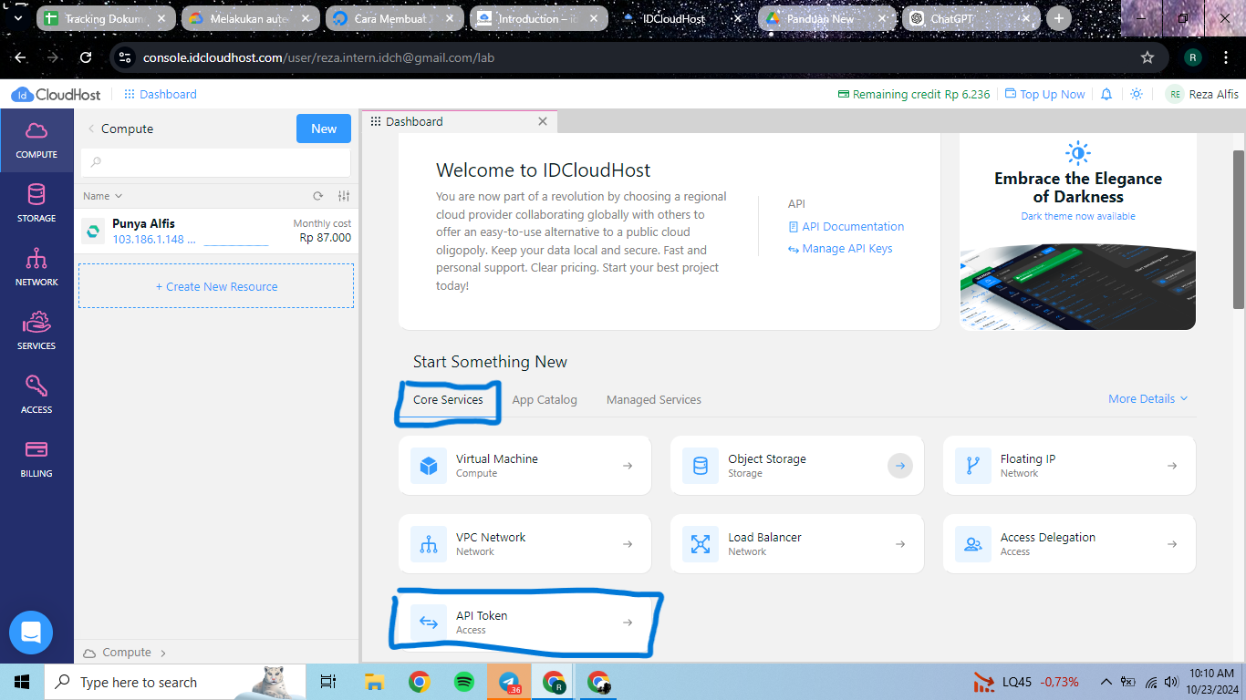Viewport: 1246px width, 700px height.
Task: Expand the Compute breadcrumb at bottom
Action: [125, 653]
